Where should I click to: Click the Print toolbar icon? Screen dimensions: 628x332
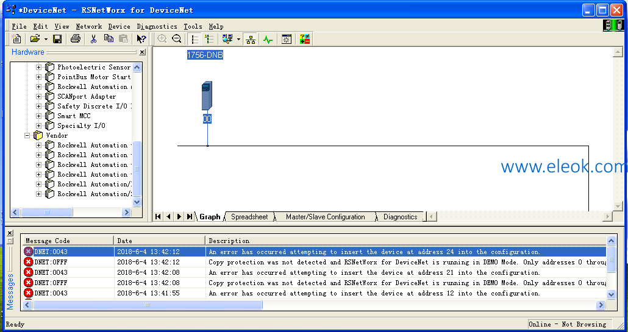(x=75, y=39)
